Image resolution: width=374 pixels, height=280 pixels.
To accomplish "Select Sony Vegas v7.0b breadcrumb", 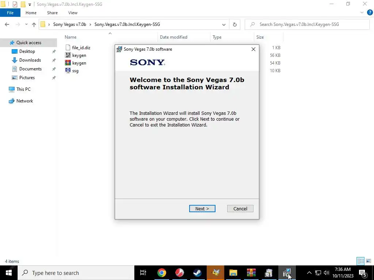I will pos(70,24).
